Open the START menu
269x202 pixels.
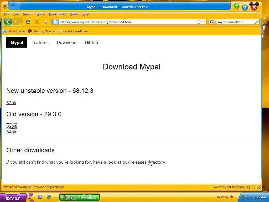pyautogui.click(x=13, y=198)
